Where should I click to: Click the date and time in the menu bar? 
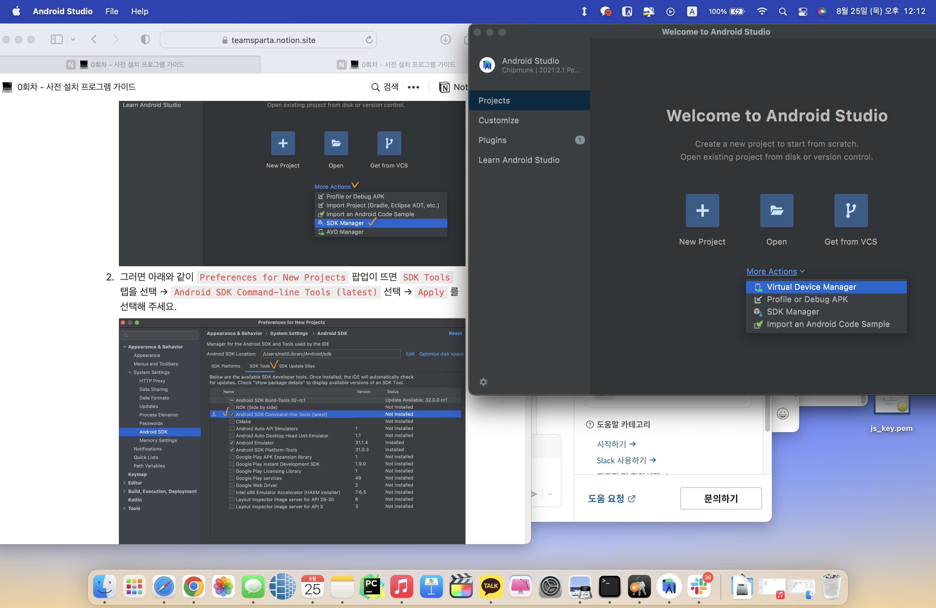881,11
